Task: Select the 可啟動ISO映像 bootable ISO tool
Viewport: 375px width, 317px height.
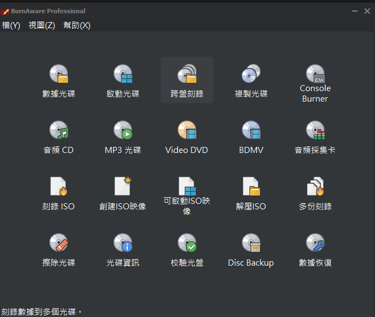Action: [x=187, y=196]
